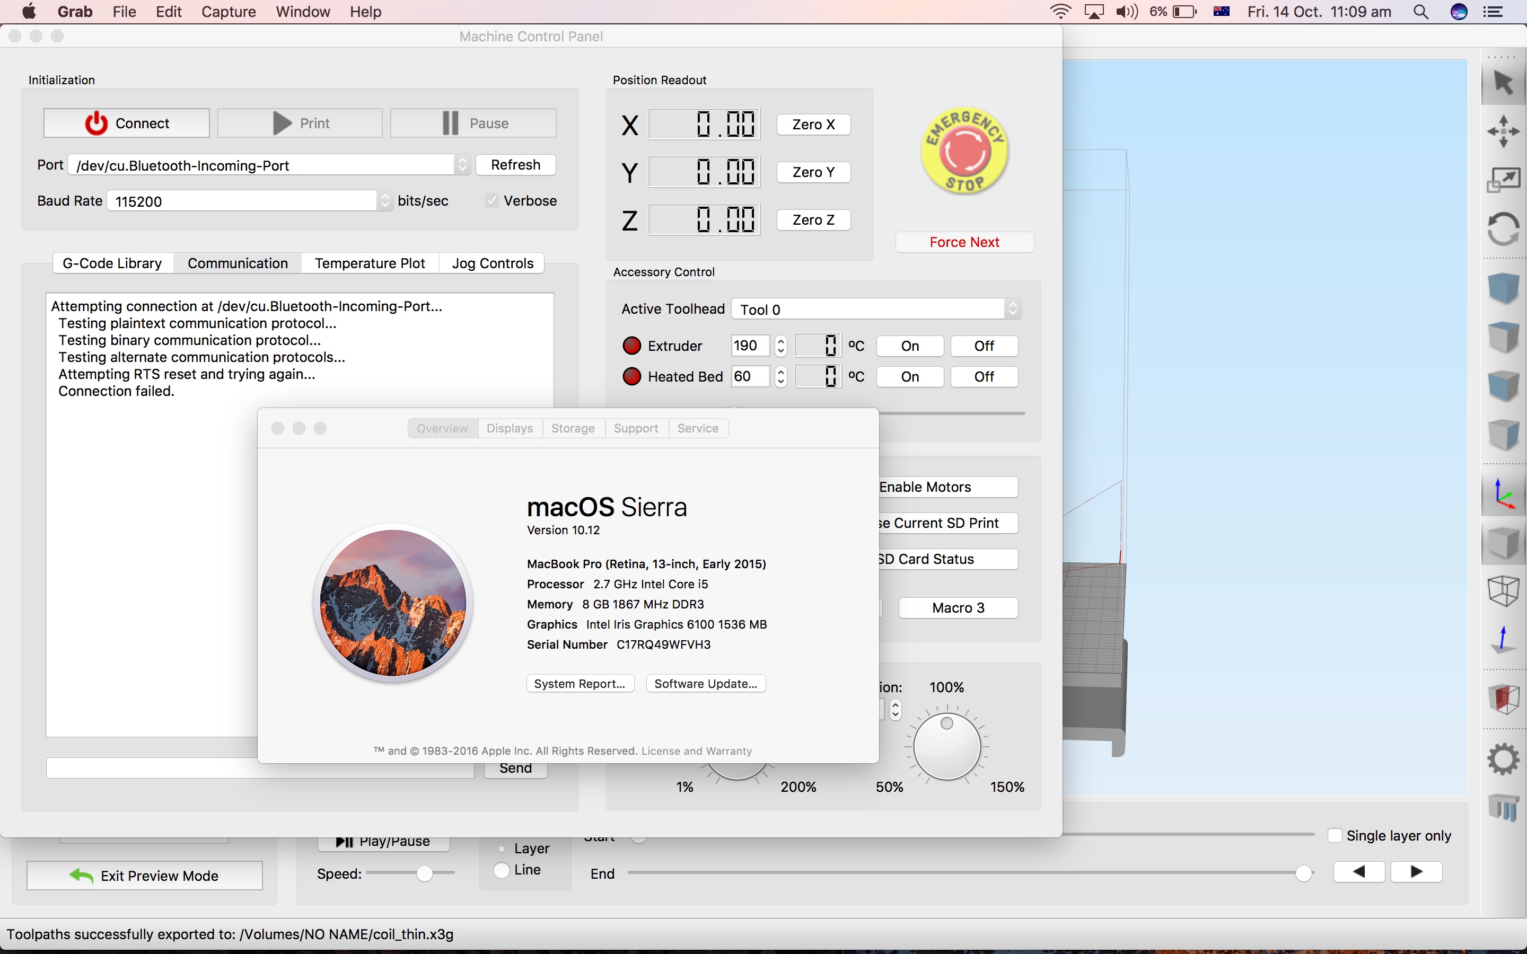Open the Apple menu

tap(29, 11)
